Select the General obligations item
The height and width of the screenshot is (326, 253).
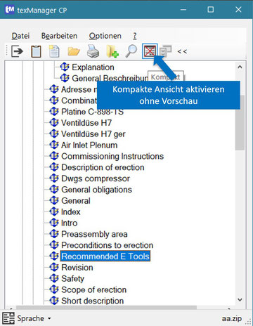click(x=96, y=190)
